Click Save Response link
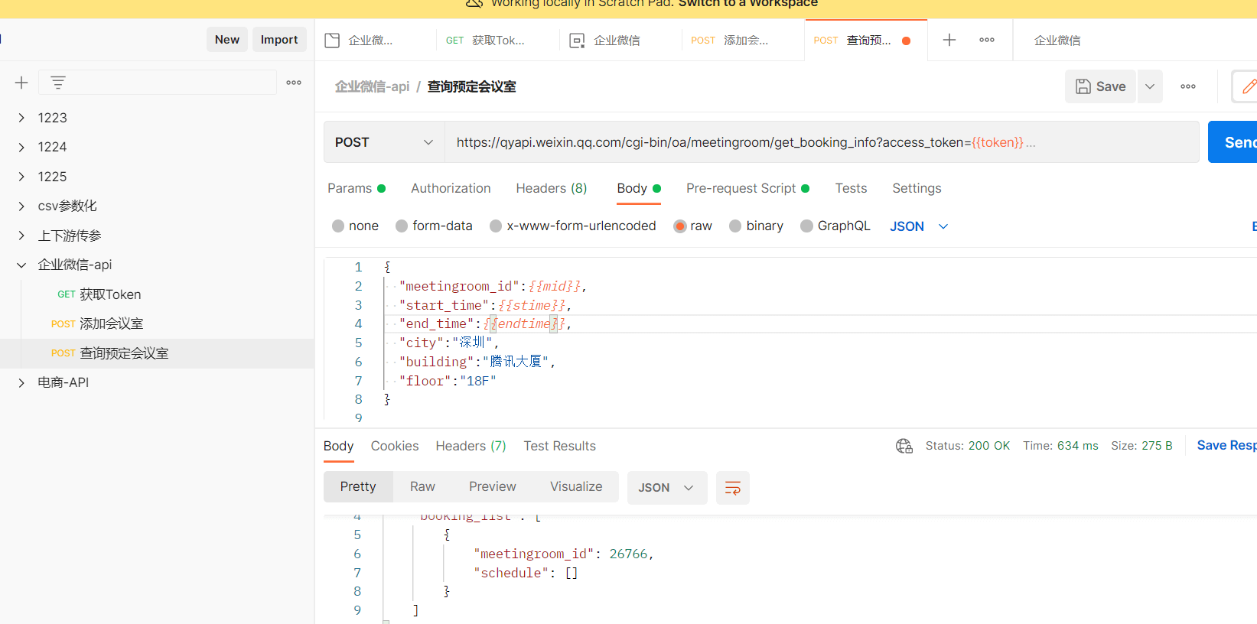 (x=1226, y=445)
